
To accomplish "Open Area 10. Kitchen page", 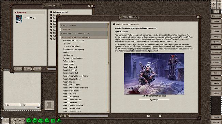I will tap(70, 94).
